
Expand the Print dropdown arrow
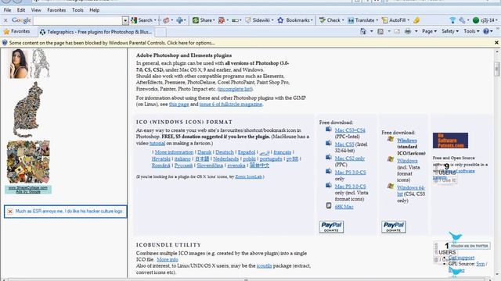pos(416,31)
